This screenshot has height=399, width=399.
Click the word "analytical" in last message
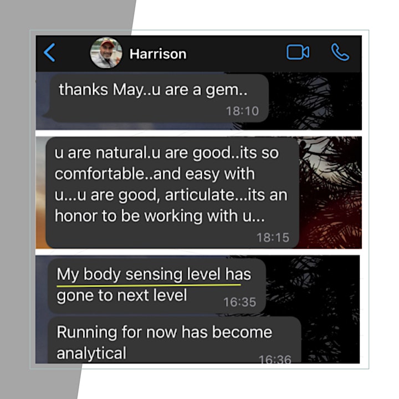pos(91,354)
